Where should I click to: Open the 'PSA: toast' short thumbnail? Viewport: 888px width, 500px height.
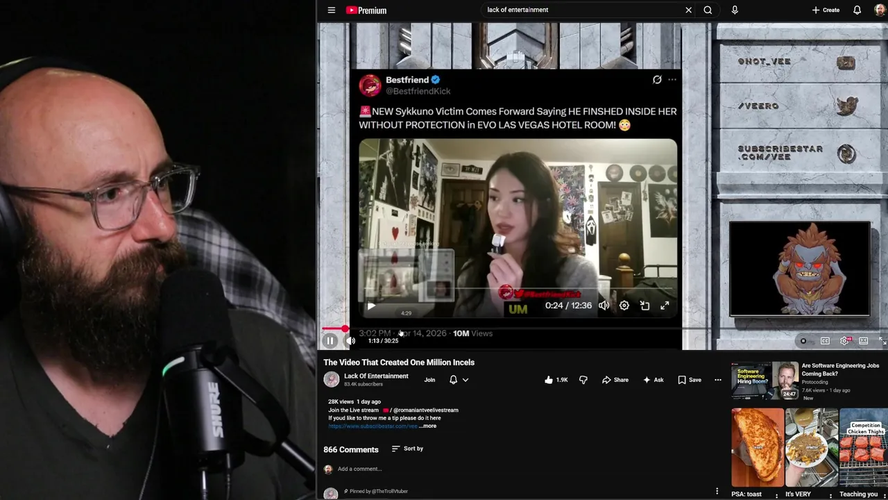(x=758, y=447)
